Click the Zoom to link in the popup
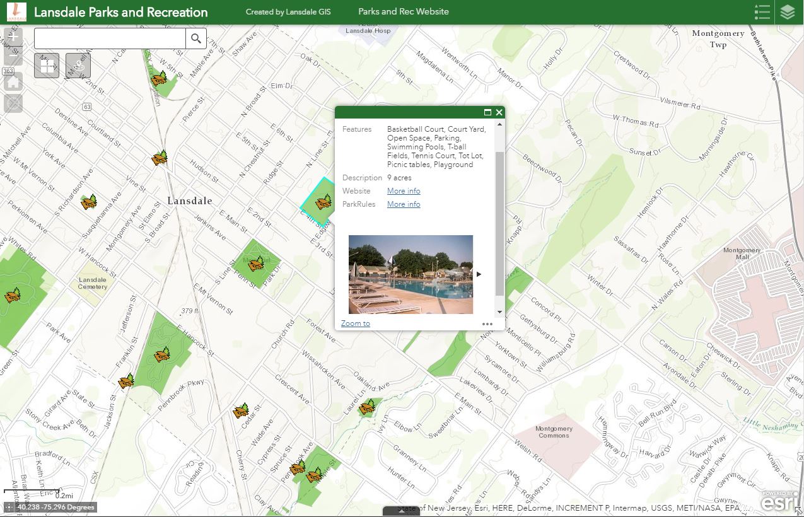This screenshot has width=804, height=517. pyautogui.click(x=355, y=323)
